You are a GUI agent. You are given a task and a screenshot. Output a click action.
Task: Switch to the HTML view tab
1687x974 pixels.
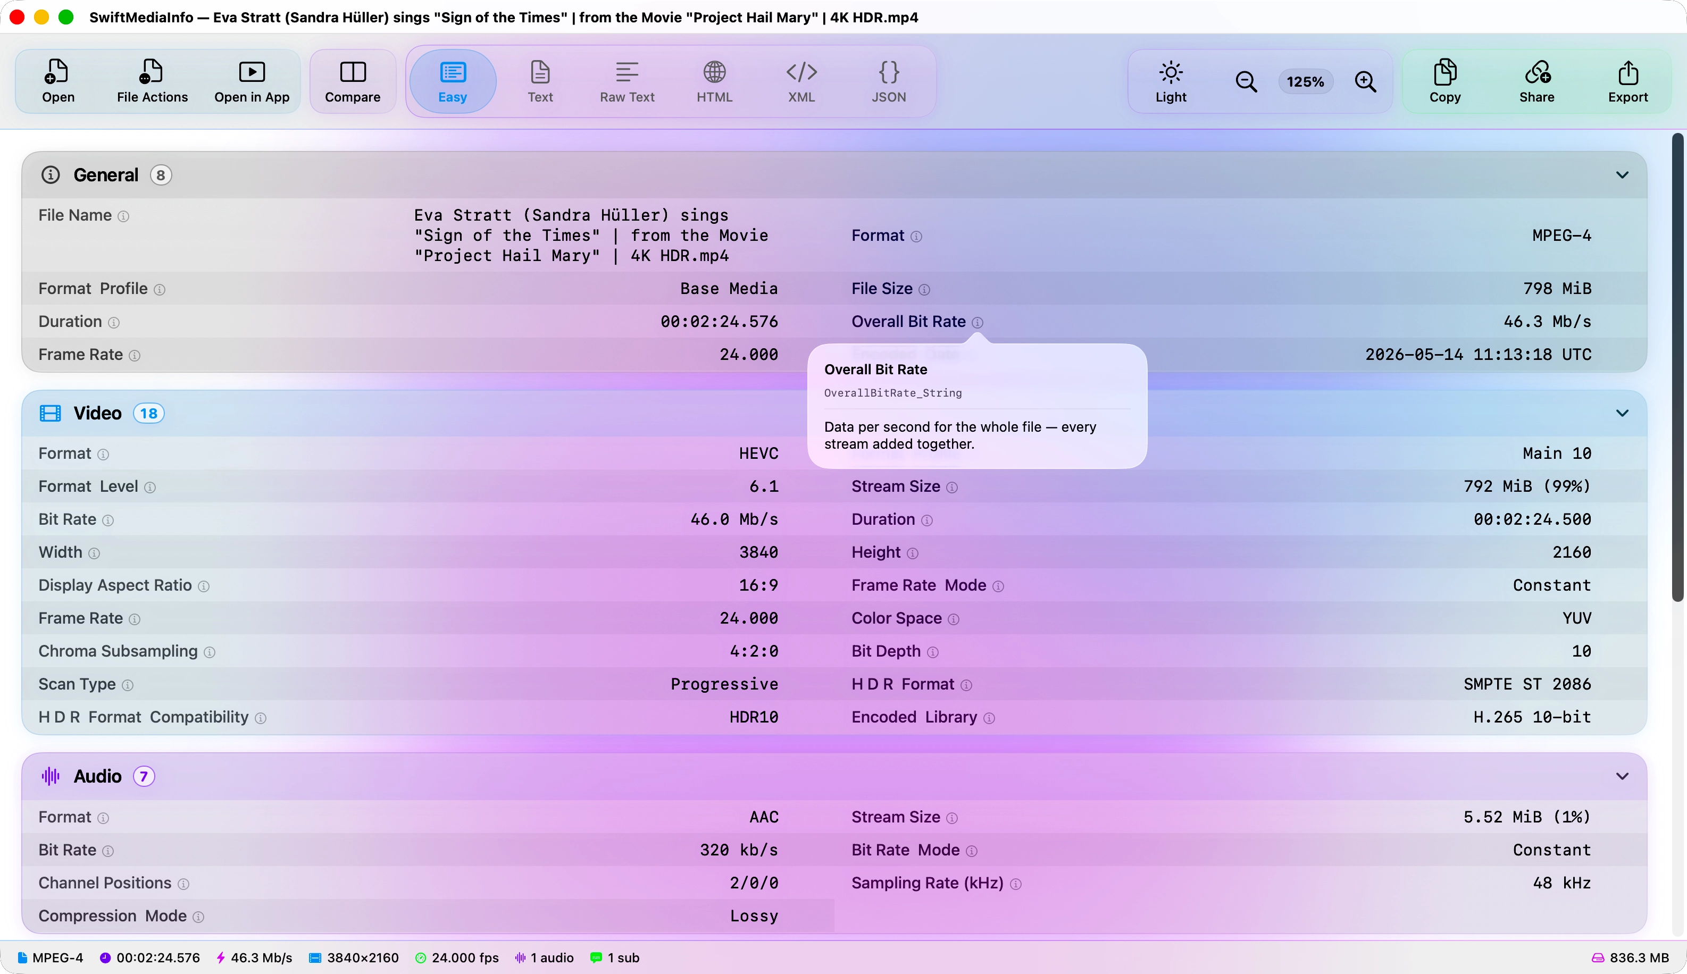pyautogui.click(x=714, y=81)
